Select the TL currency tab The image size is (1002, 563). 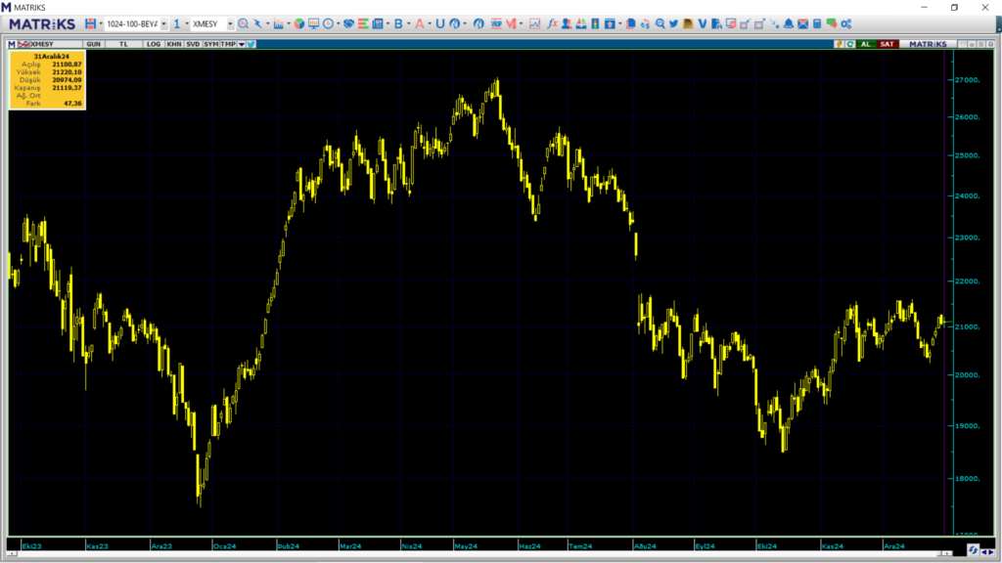point(123,44)
